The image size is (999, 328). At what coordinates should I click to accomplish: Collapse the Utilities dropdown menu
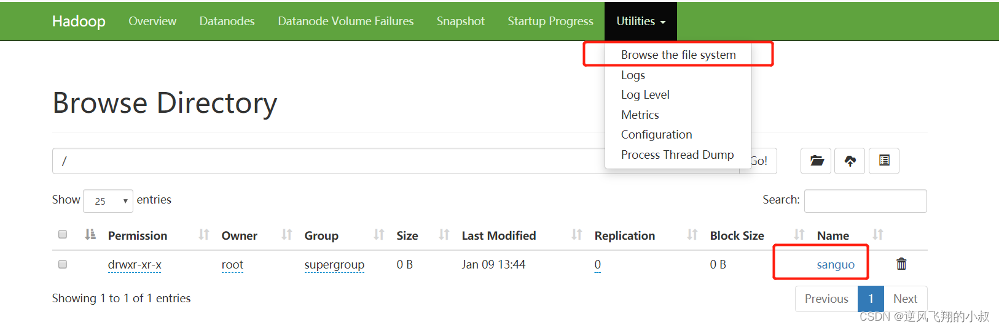click(x=641, y=21)
